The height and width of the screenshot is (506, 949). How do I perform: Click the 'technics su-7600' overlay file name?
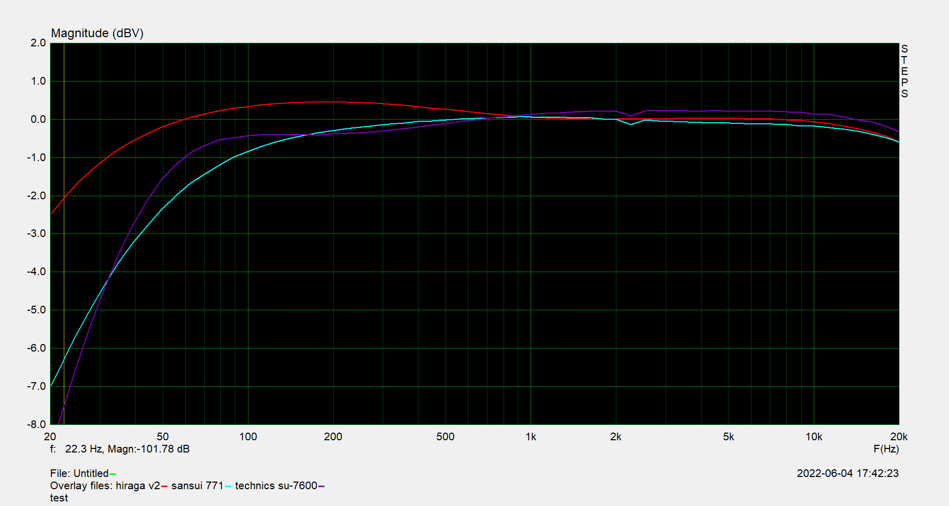tap(276, 486)
